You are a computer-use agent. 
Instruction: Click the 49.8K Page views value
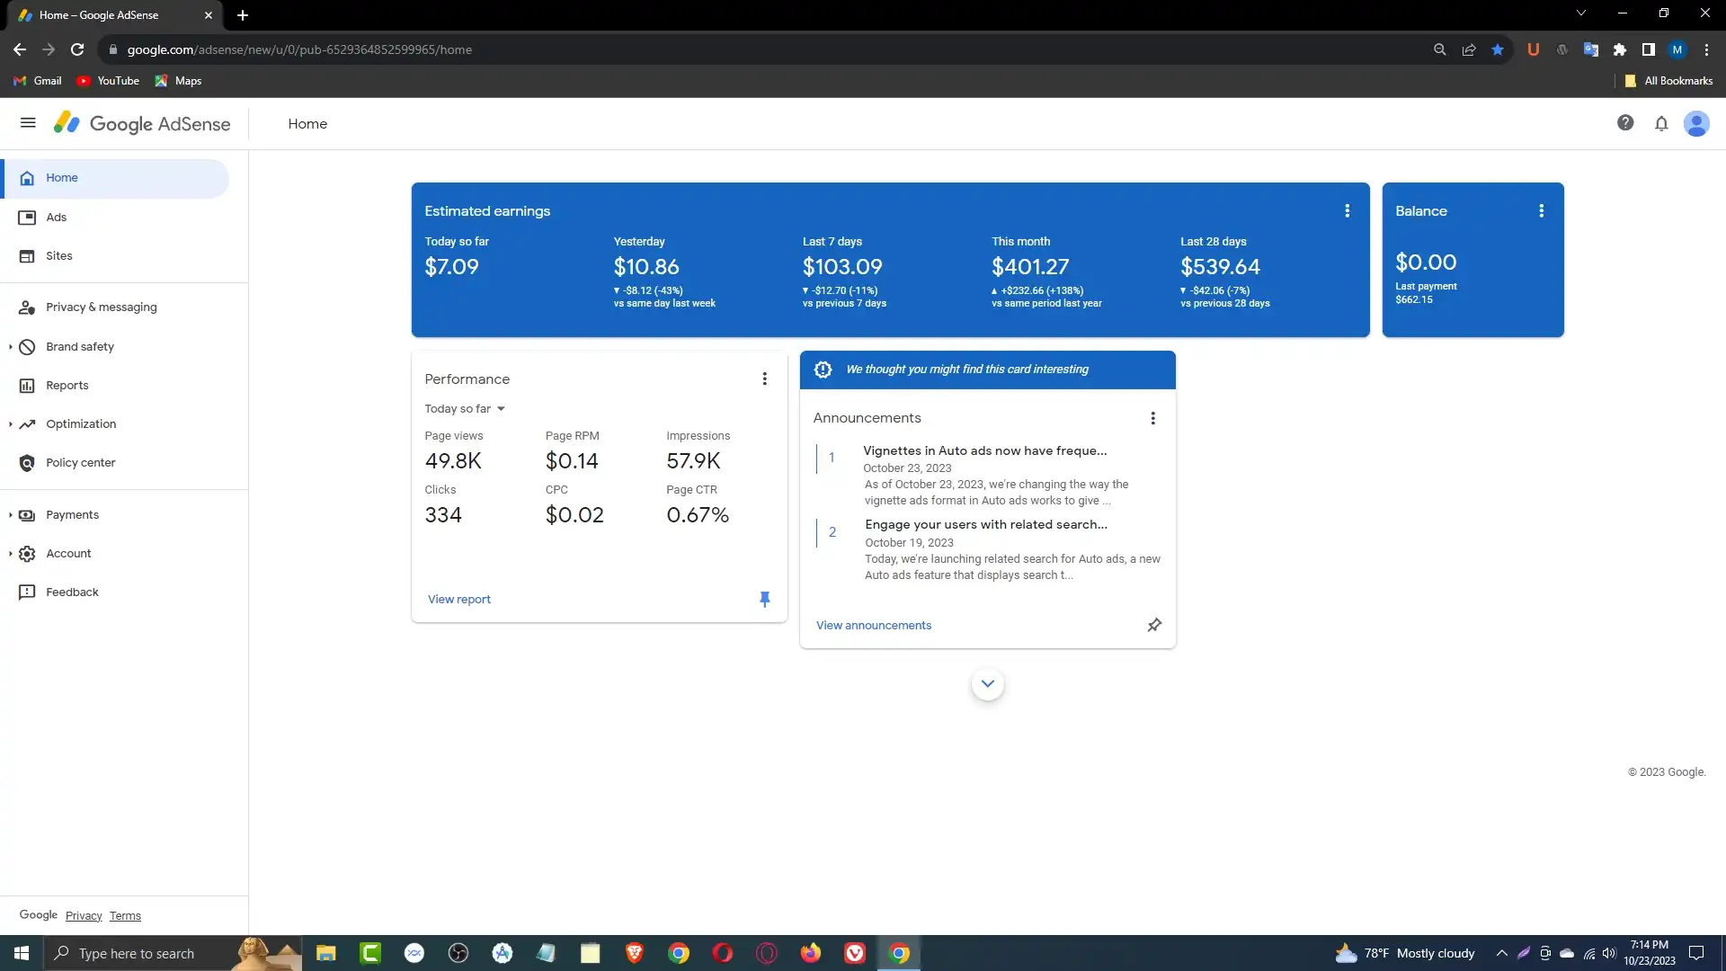(453, 461)
